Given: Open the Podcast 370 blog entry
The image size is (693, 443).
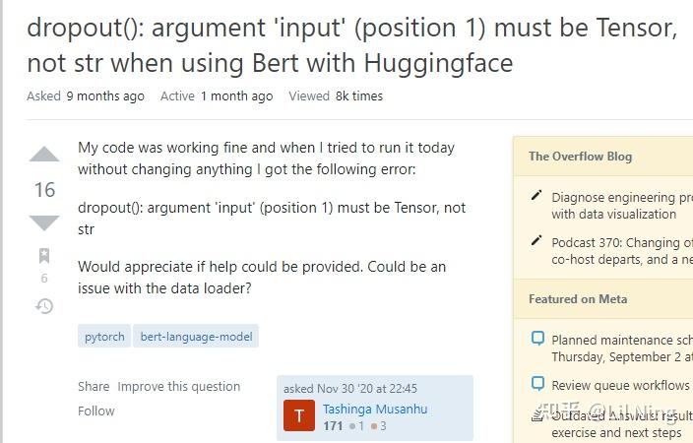Looking at the screenshot, I should click(x=622, y=251).
